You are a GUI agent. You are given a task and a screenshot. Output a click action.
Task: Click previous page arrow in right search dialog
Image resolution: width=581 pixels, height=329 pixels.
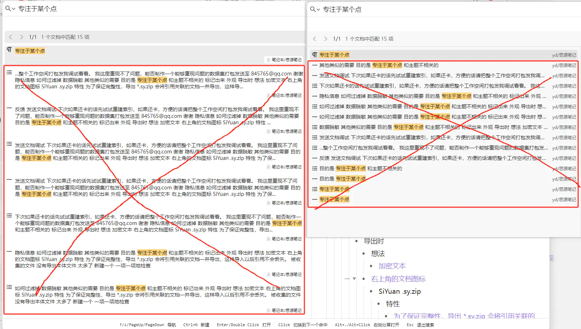314,39
